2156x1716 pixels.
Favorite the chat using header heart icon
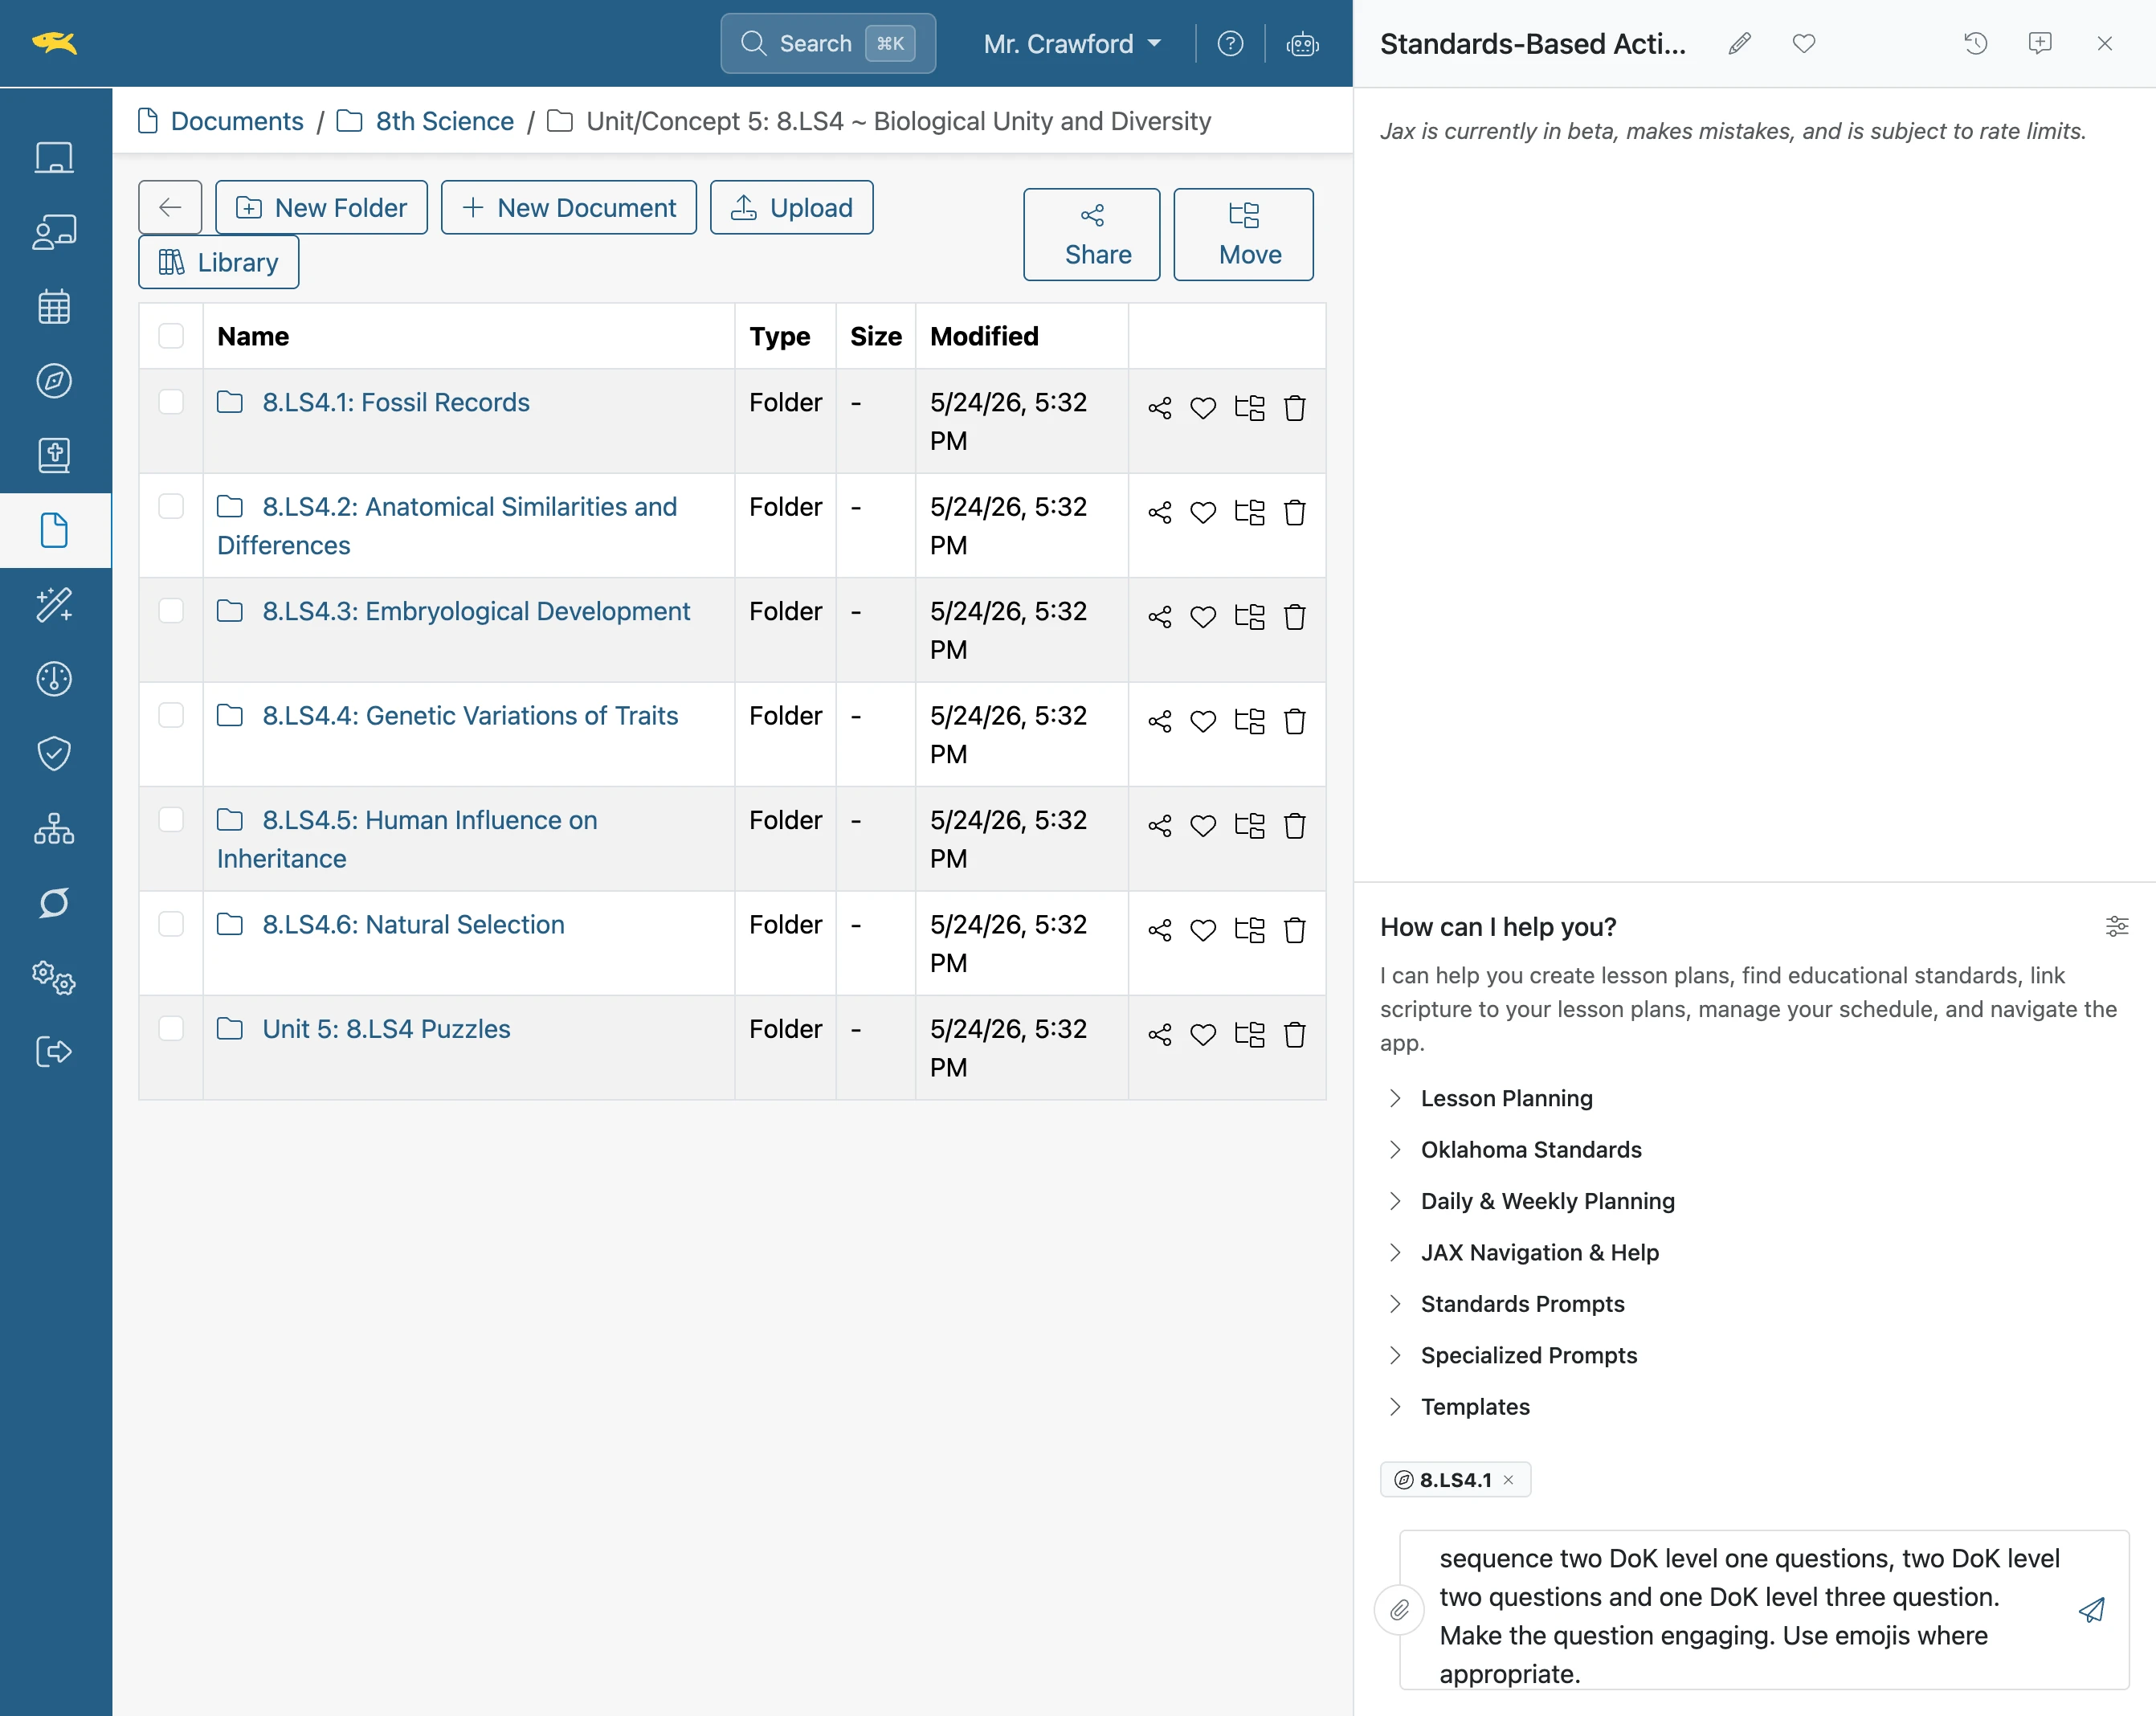click(x=1804, y=43)
